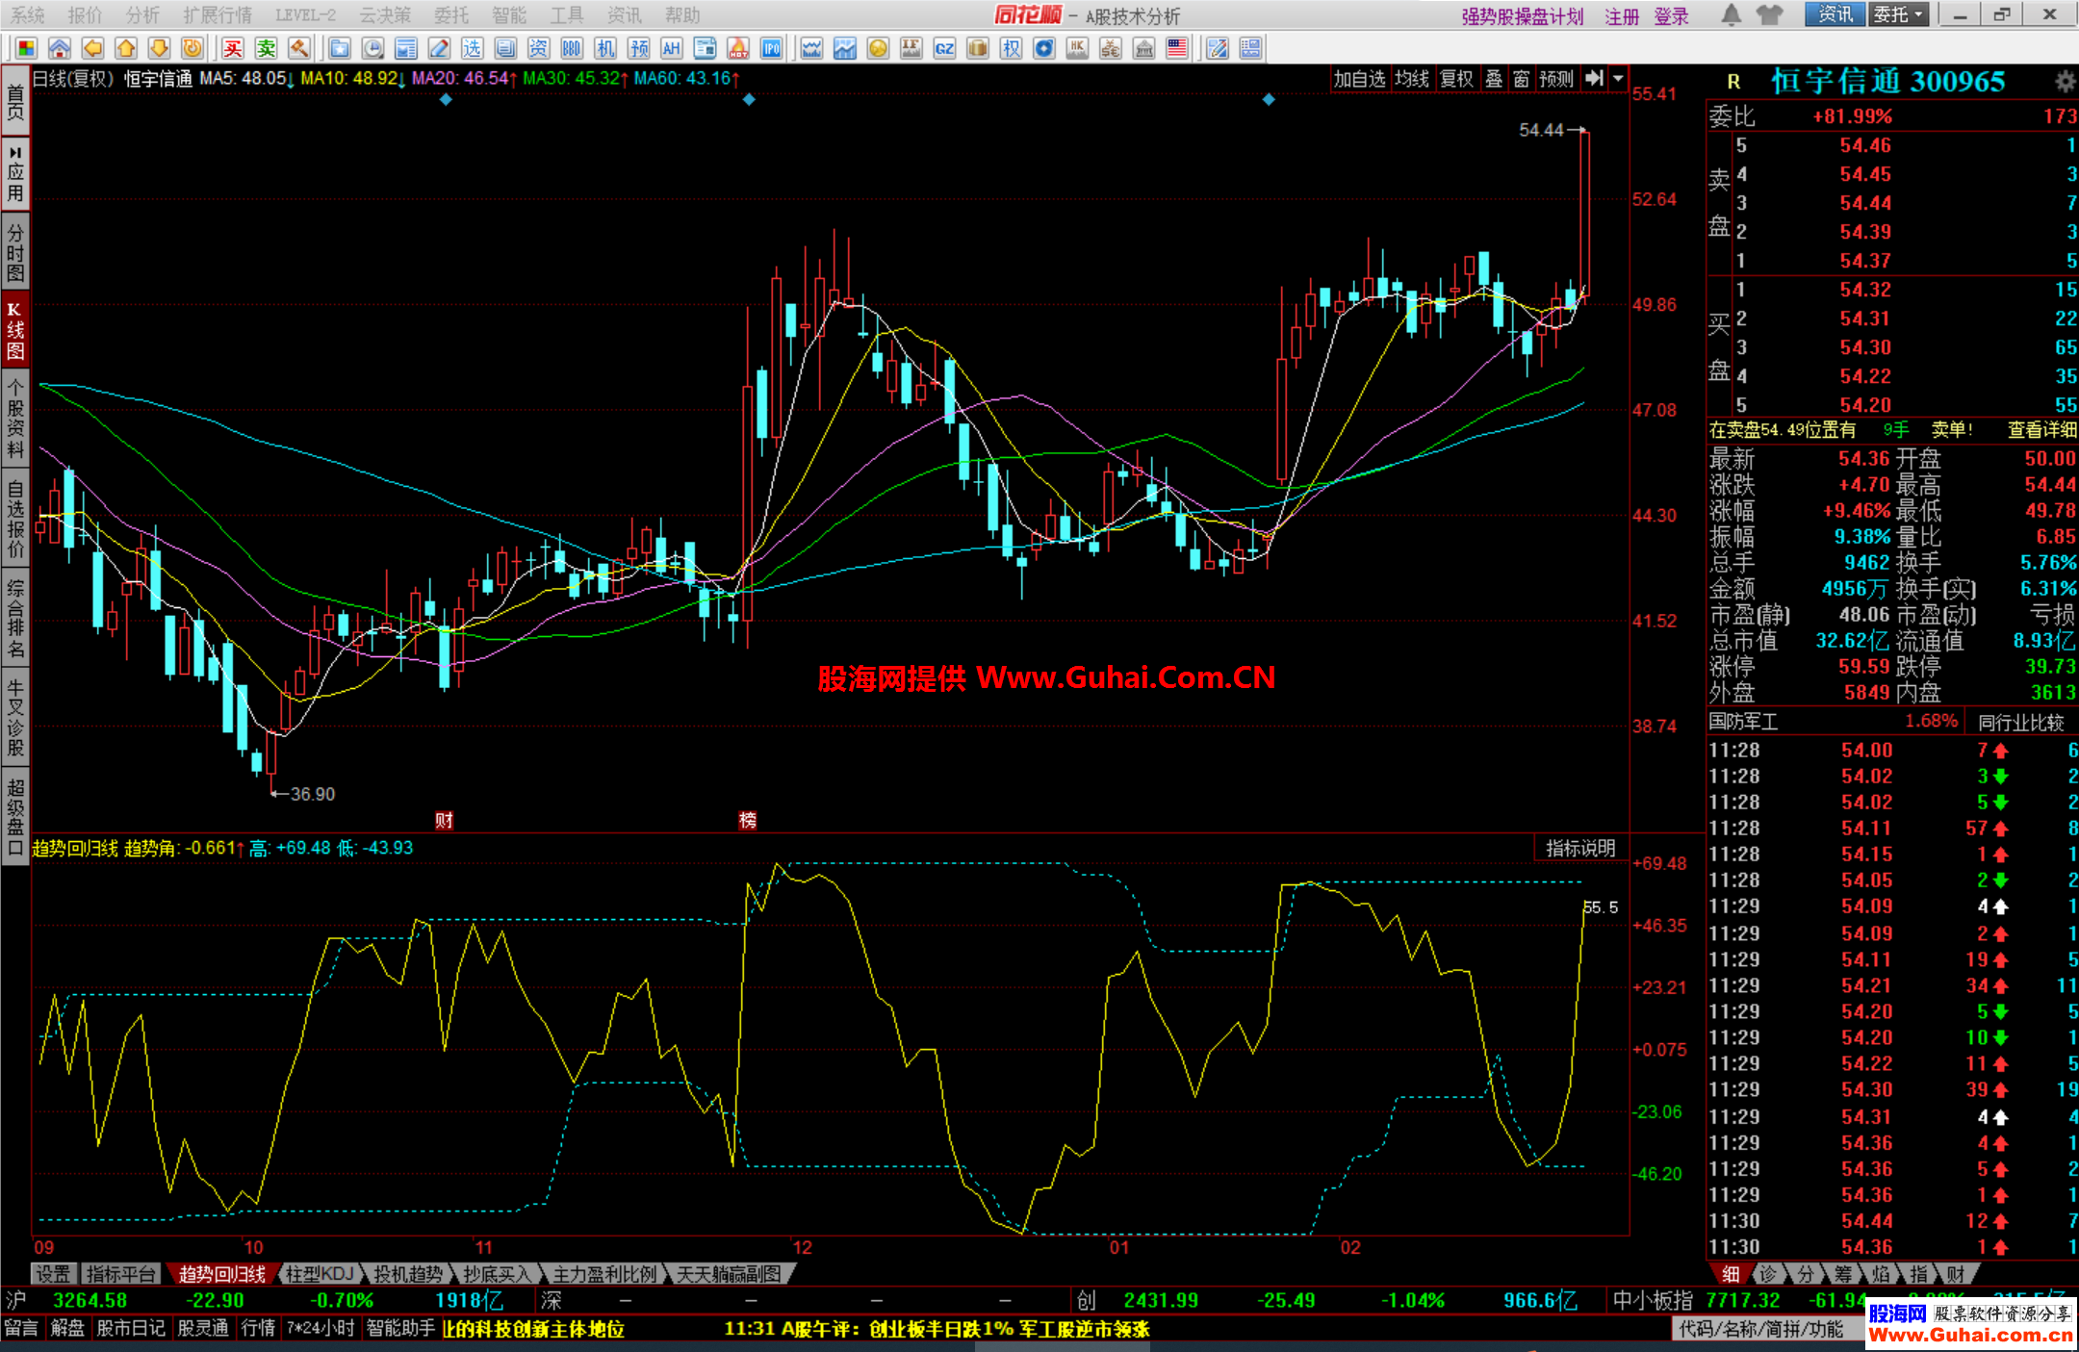2079x1352 pixels.
Task: Click the GZ toolbar icon
Action: 944,48
